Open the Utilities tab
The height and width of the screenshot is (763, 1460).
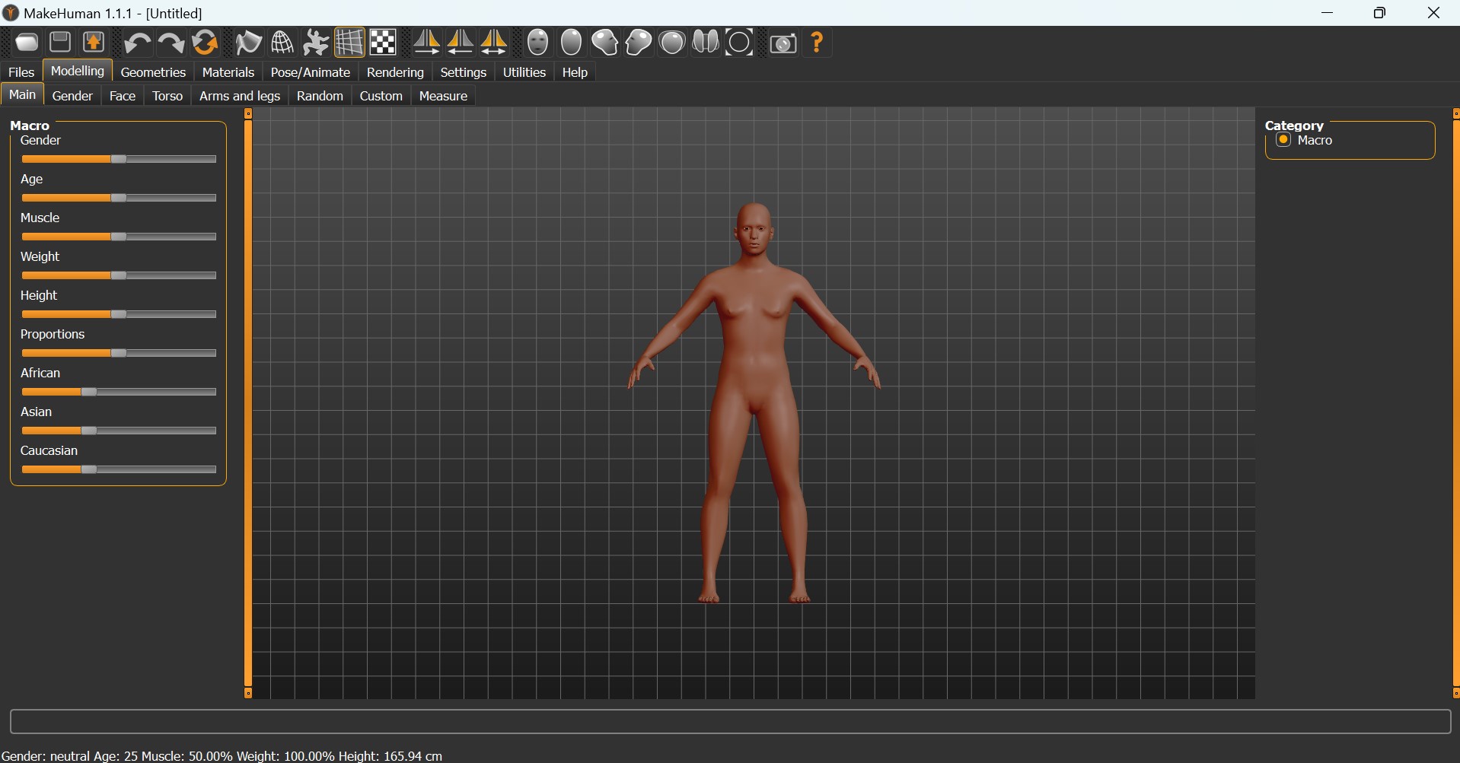pos(524,72)
